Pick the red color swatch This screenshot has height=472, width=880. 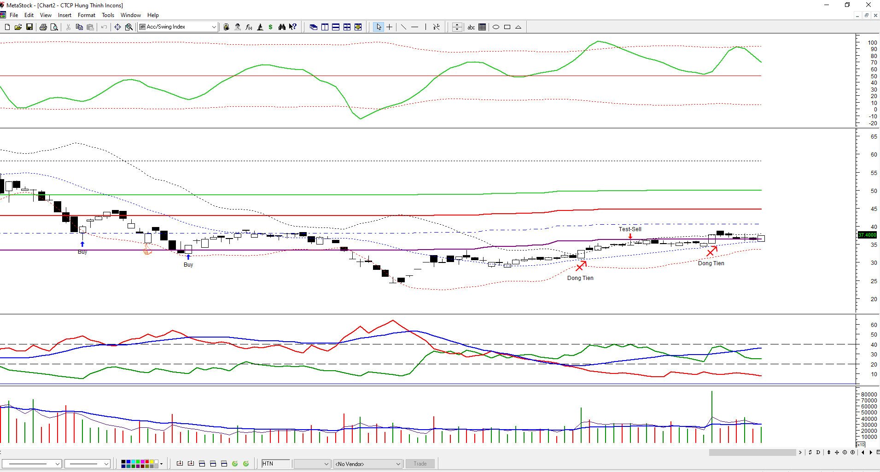[147, 461]
